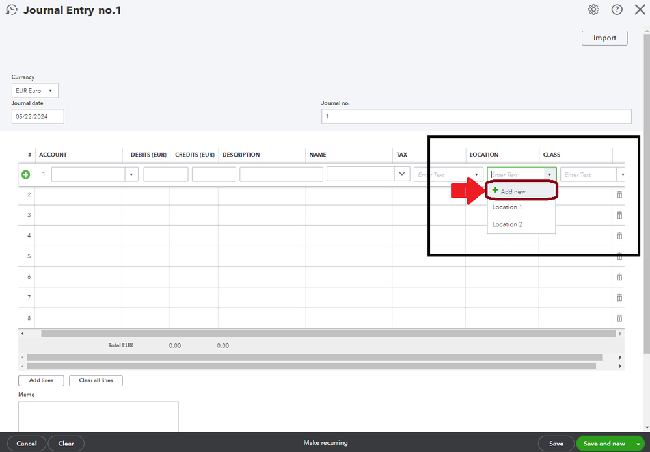Click the Save button

click(556, 444)
